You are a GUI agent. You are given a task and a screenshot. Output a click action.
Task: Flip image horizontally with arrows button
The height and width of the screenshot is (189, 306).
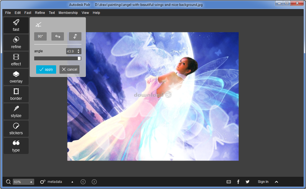pos(58,36)
